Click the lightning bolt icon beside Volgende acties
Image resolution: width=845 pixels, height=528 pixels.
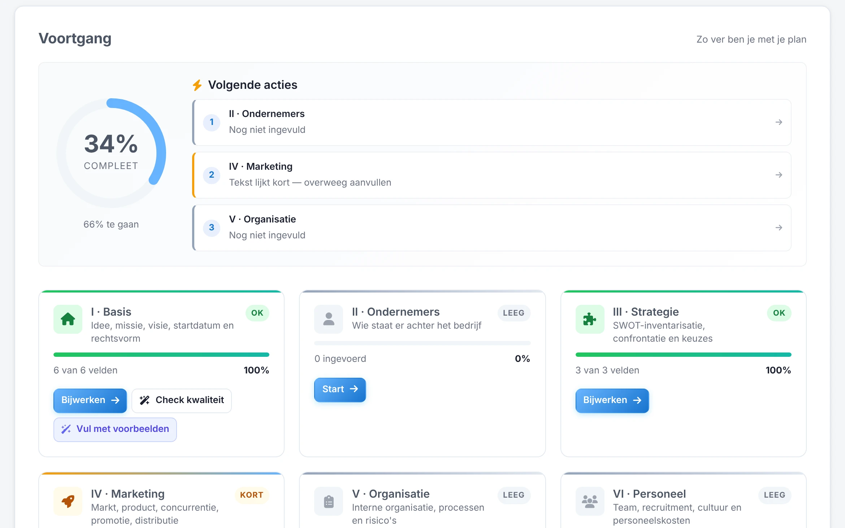click(197, 85)
